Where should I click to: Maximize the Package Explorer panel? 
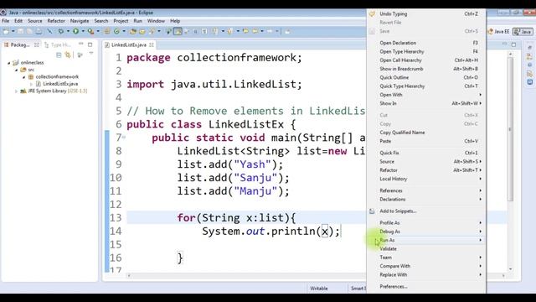click(90, 44)
